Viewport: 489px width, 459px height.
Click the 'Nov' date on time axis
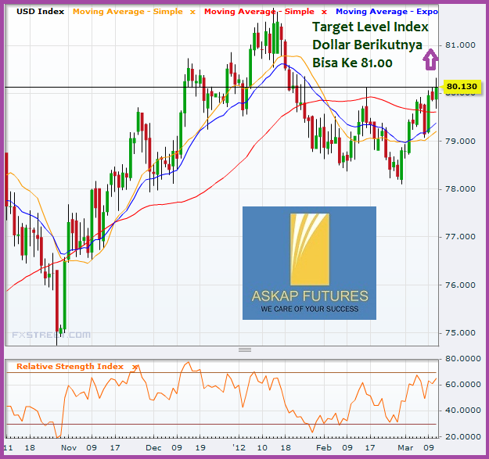[x=68, y=449]
